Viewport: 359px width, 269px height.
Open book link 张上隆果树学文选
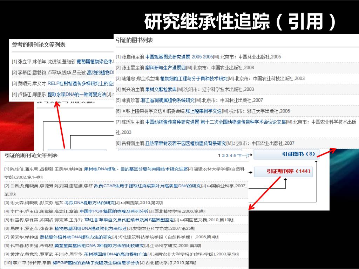click(x=204, y=111)
